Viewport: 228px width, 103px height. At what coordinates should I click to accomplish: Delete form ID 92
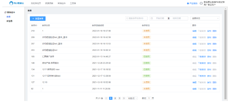(214, 89)
